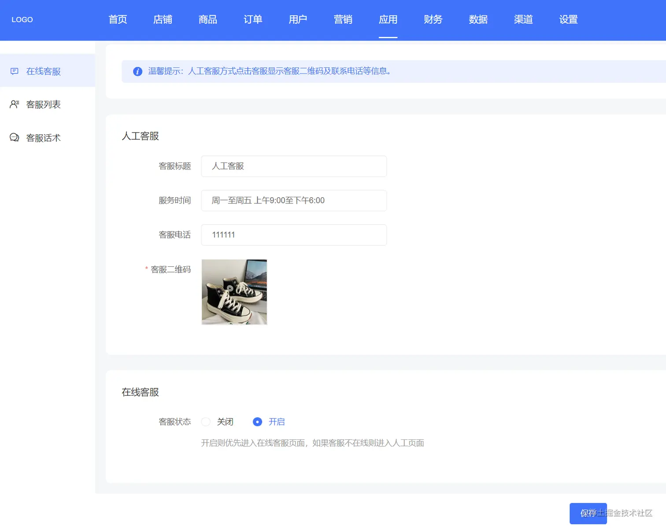Click the 开启则优先进入在线客服页面 hint text
The width and height of the screenshot is (666, 531).
point(312,443)
